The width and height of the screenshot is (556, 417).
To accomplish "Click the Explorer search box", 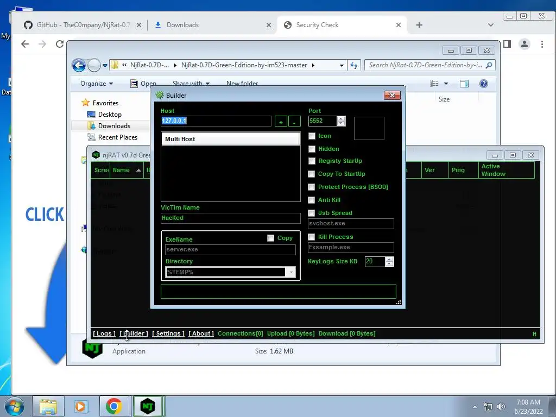I will (429, 65).
